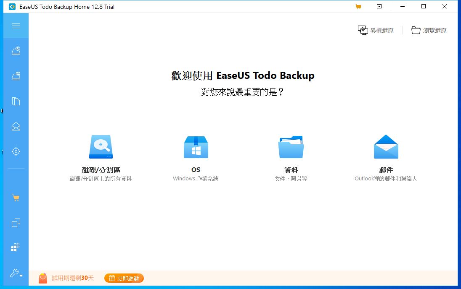
Task: Select Smart Backup target sidebar icon
Action: tap(16, 151)
